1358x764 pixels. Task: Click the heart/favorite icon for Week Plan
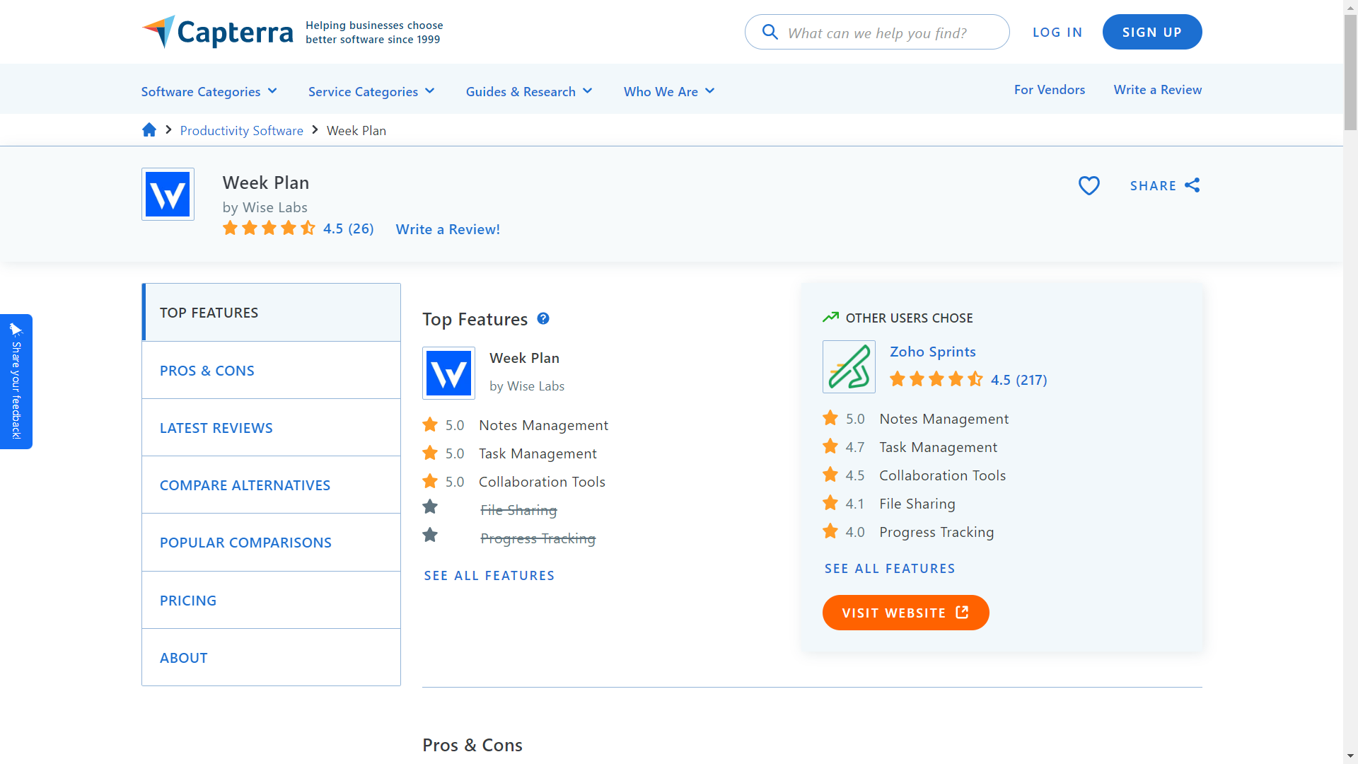1089,185
